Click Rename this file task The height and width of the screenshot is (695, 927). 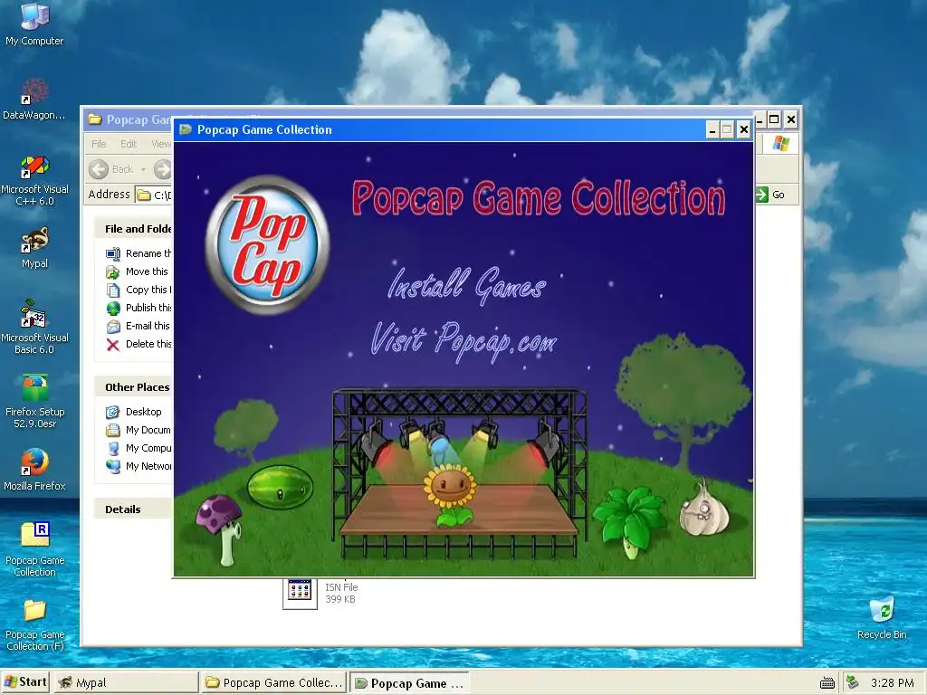pos(139,253)
